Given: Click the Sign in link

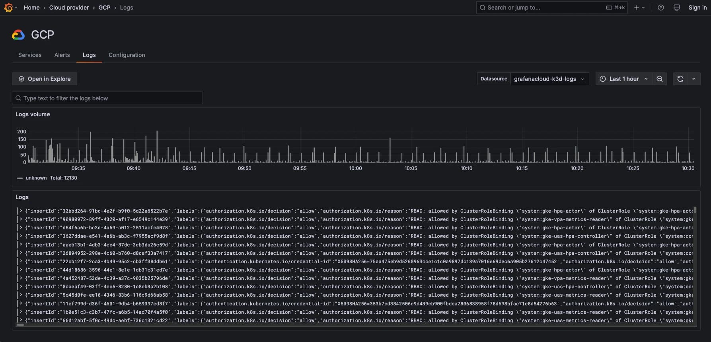Looking at the screenshot, I should (x=697, y=8).
